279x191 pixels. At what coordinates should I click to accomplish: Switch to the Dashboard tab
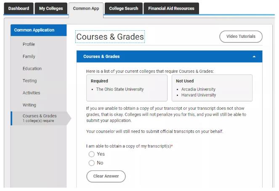19,8
